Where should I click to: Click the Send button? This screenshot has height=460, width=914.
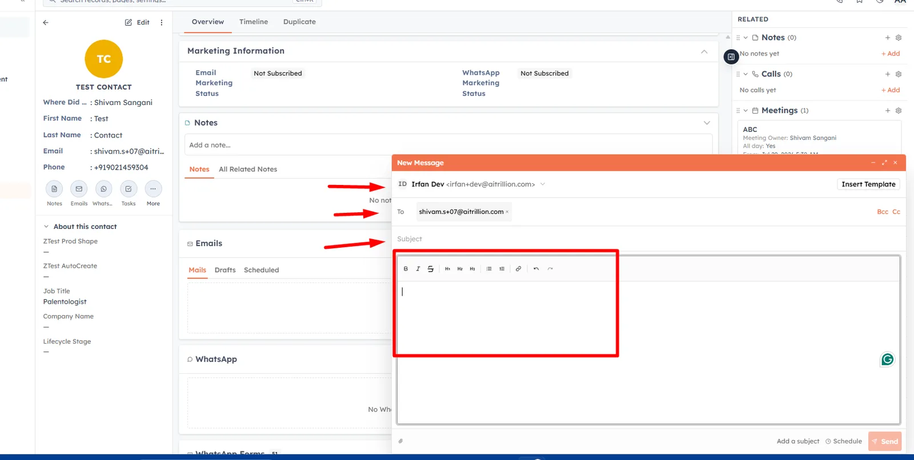point(885,441)
